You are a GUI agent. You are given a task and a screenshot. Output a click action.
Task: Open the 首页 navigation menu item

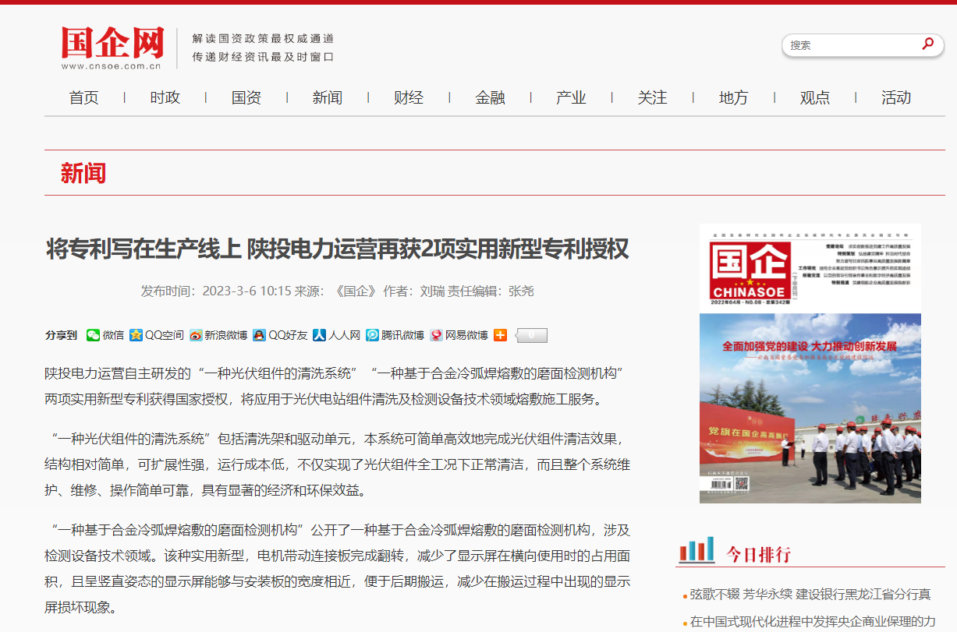coord(84,97)
